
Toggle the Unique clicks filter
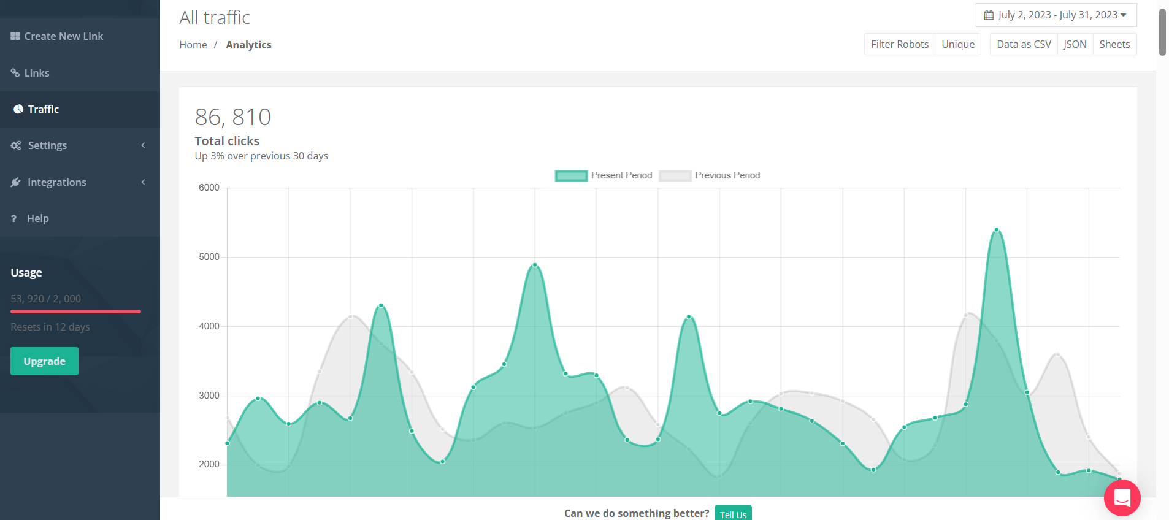(x=958, y=44)
